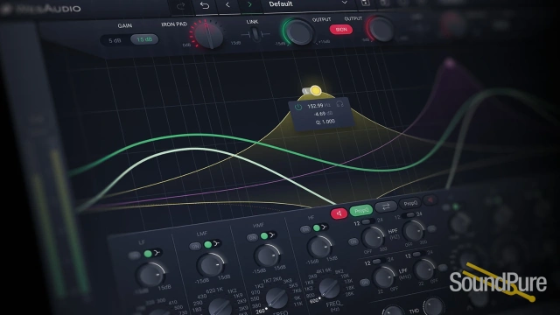Toggle the red IRON button
This screenshot has height=315, width=560.
click(x=341, y=30)
